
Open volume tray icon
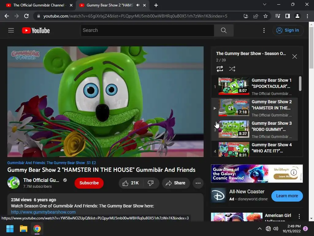tap(276, 229)
